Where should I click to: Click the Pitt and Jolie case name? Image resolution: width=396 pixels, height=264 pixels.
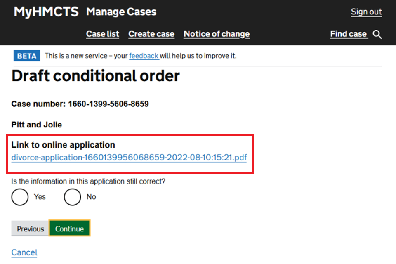click(x=37, y=125)
